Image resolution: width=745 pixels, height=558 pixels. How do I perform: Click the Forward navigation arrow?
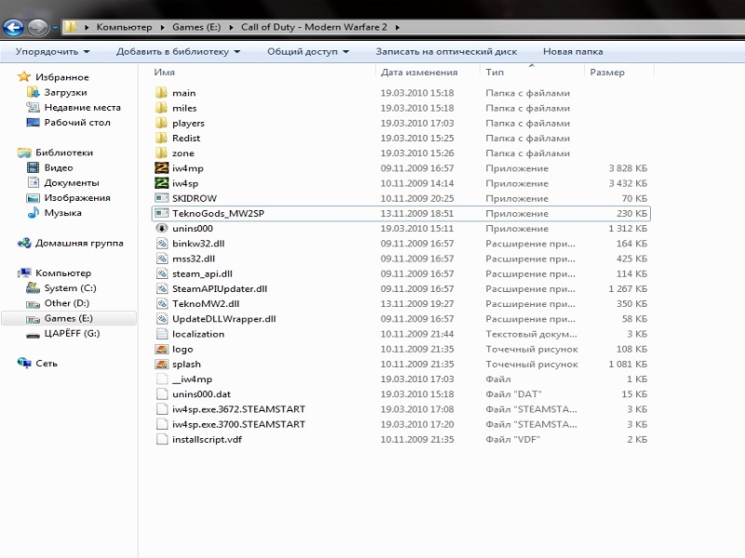pos(37,28)
